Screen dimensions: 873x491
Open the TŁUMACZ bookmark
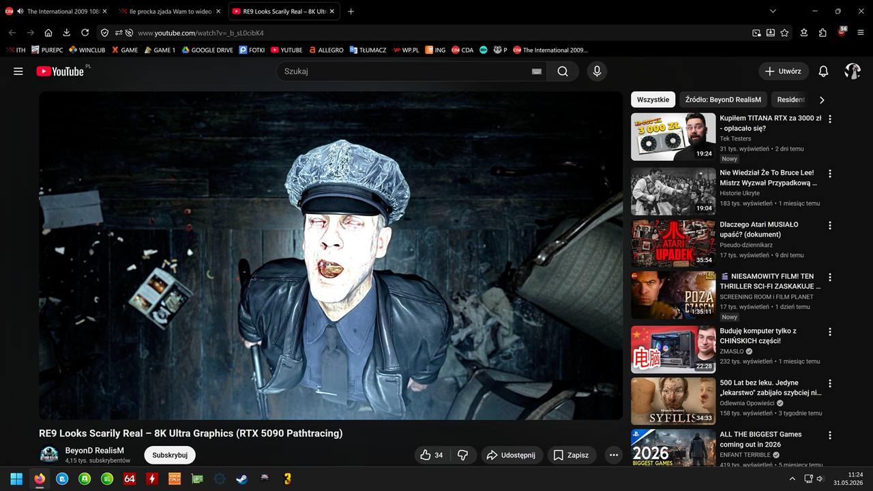(368, 50)
